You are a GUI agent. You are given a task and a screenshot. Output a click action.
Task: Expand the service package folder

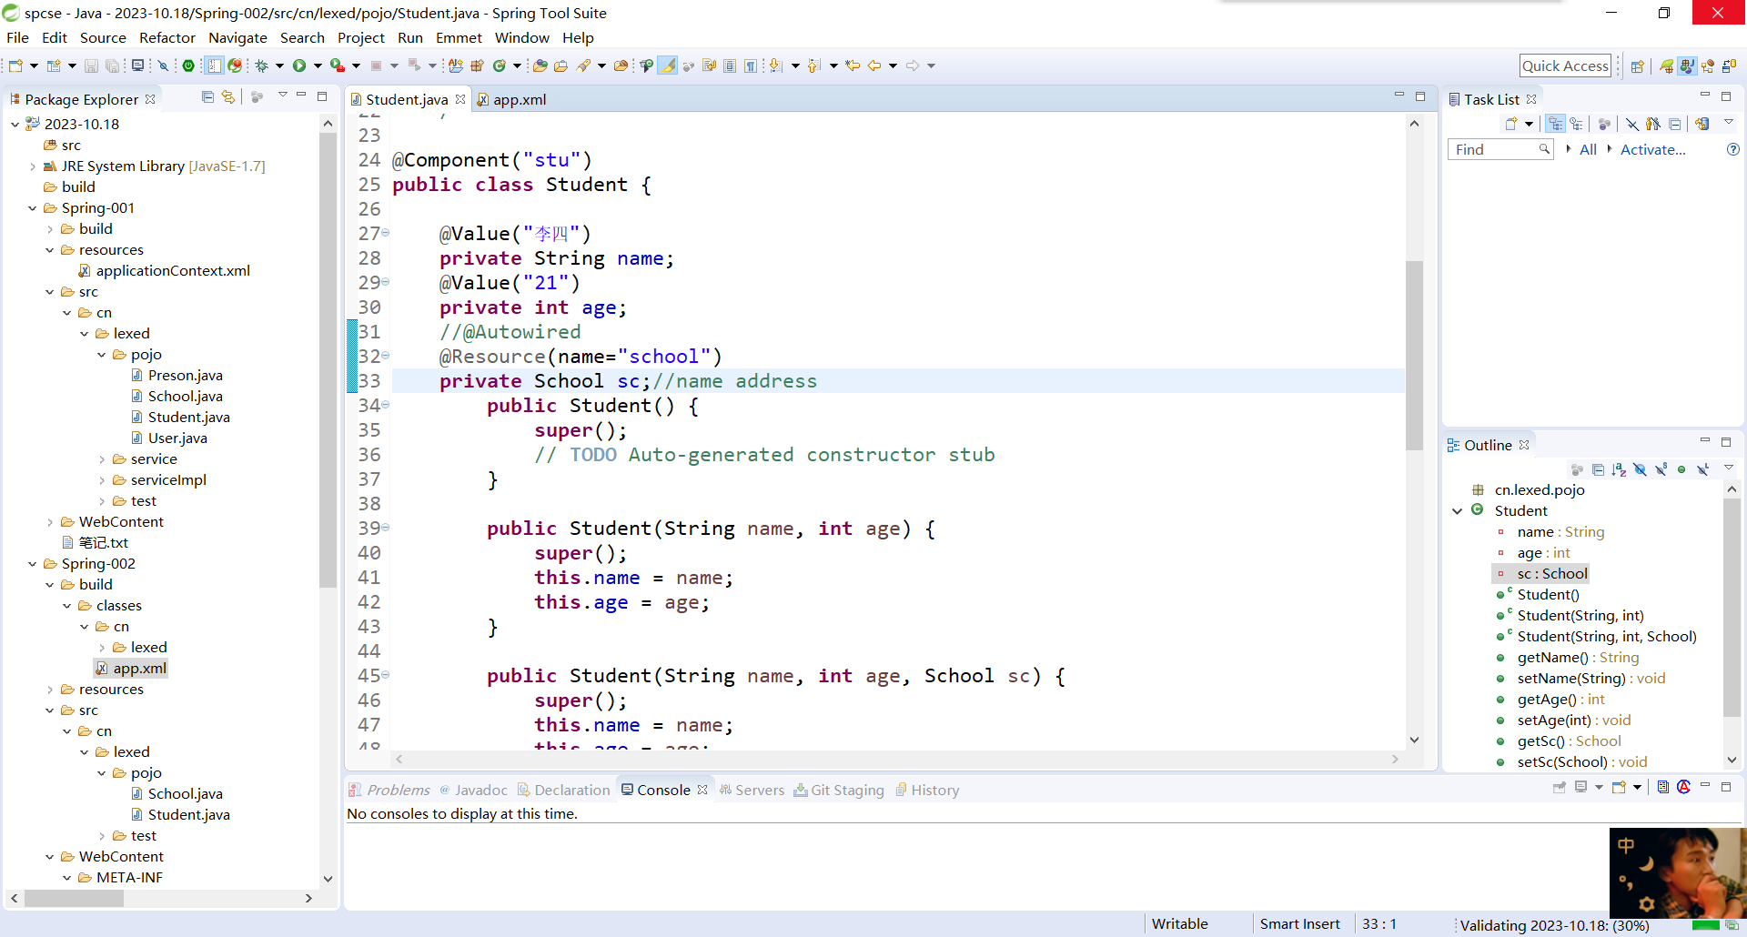click(x=102, y=459)
